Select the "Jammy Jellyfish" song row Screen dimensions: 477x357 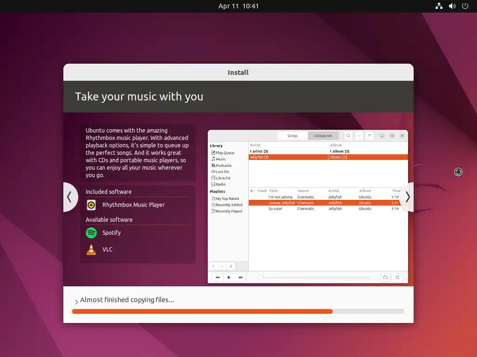pos(328,203)
